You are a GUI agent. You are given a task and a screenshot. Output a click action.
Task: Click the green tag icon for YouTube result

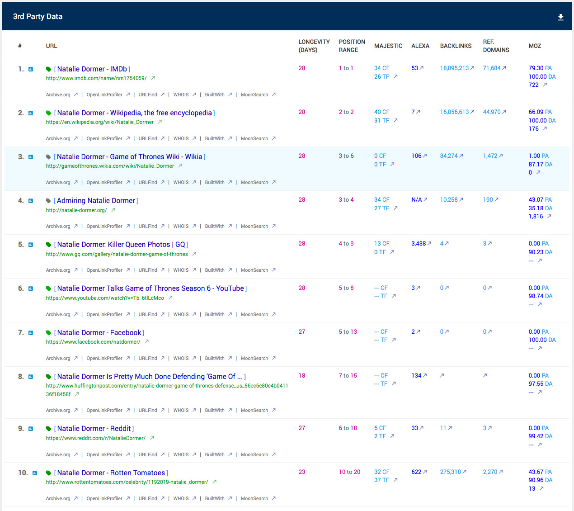[48, 289]
